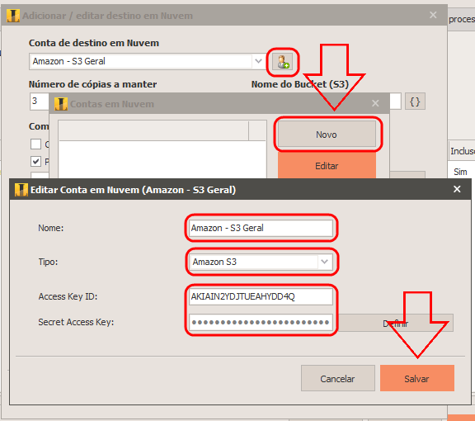Focus the Access Key ID field
Image resolution: width=475 pixels, height=421 pixels.
pyautogui.click(x=261, y=296)
